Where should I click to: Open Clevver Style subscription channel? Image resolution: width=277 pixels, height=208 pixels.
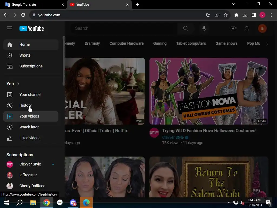pos(31,164)
